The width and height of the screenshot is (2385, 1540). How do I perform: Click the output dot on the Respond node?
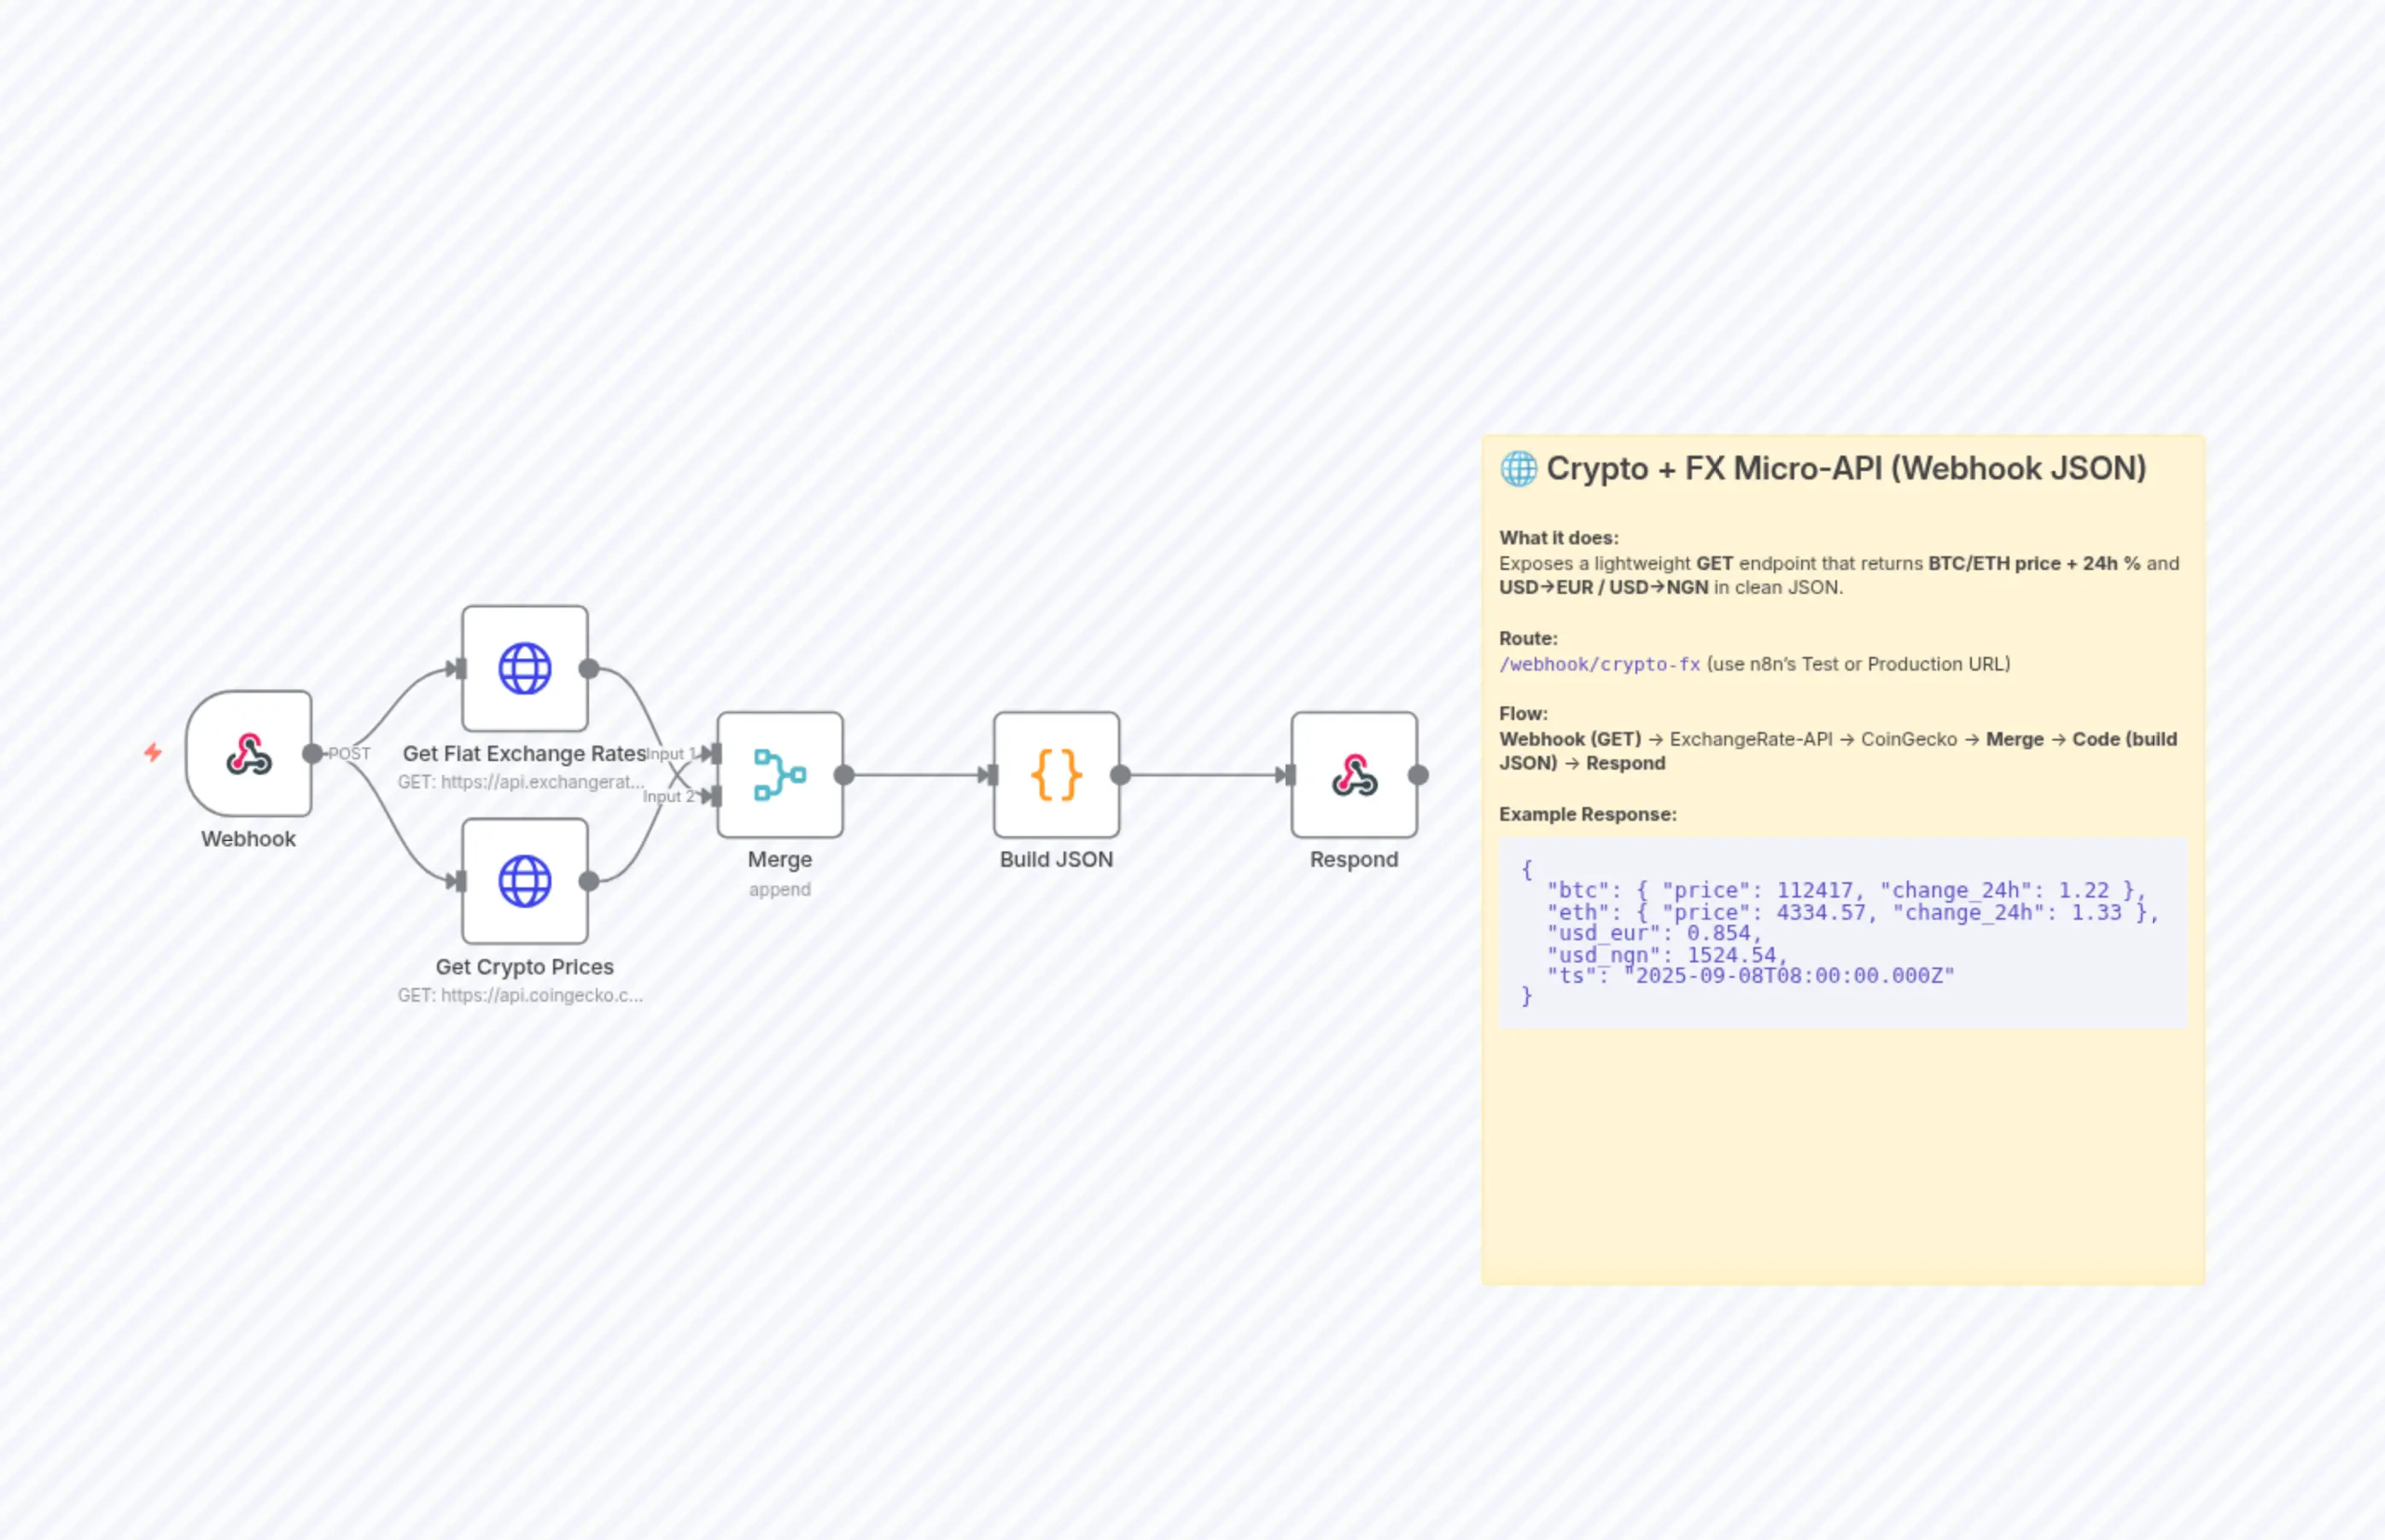(1417, 773)
